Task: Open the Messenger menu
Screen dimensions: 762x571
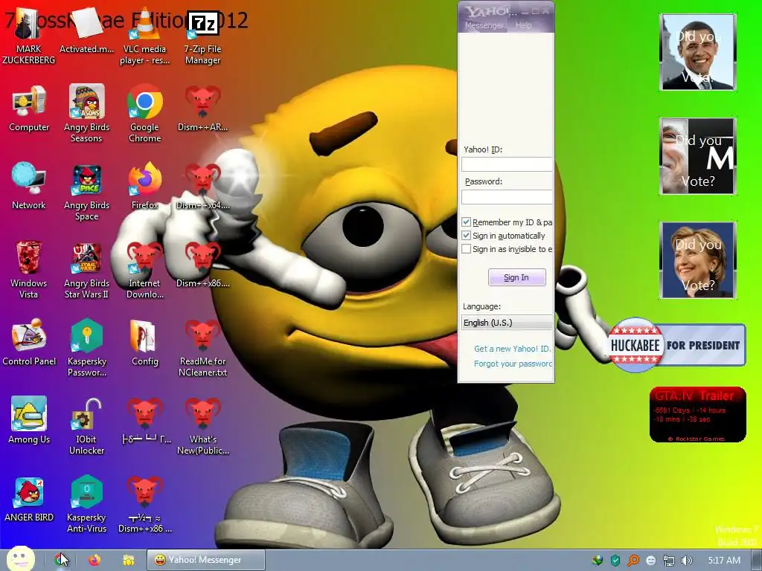Action: coord(484,25)
